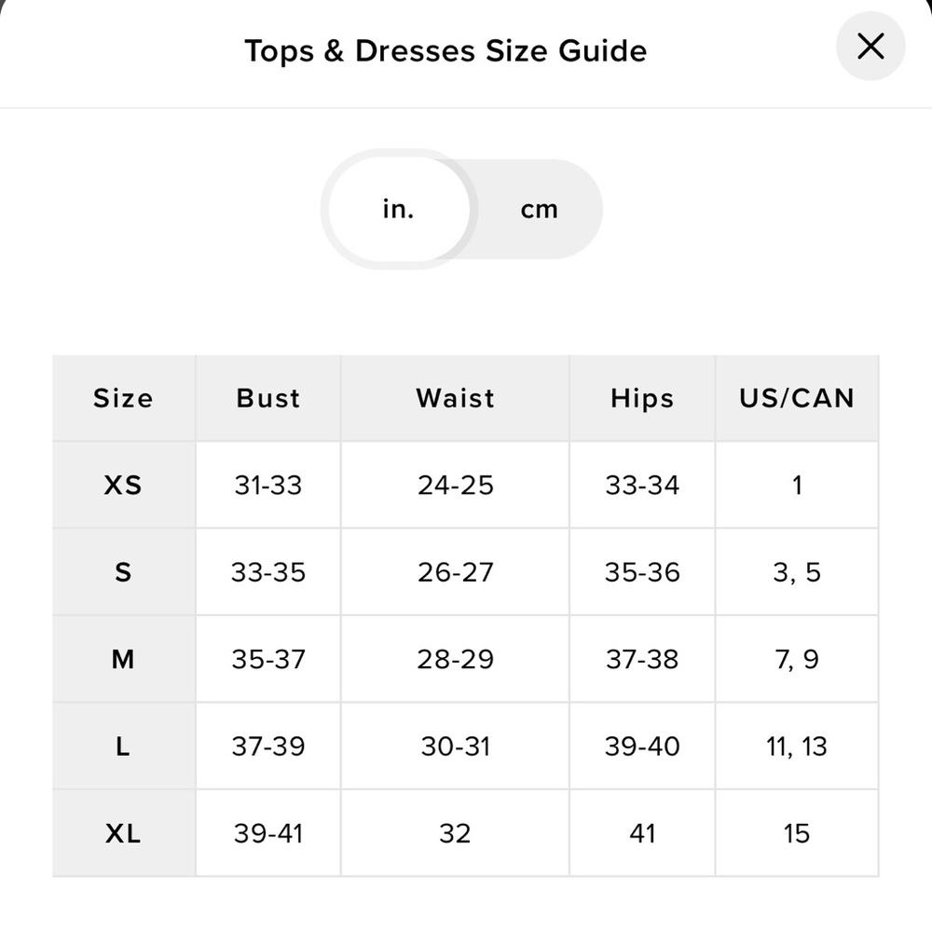Image resolution: width=932 pixels, height=932 pixels.
Task: Select the S size row label
Action: pyautogui.click(x=123, y=572)
